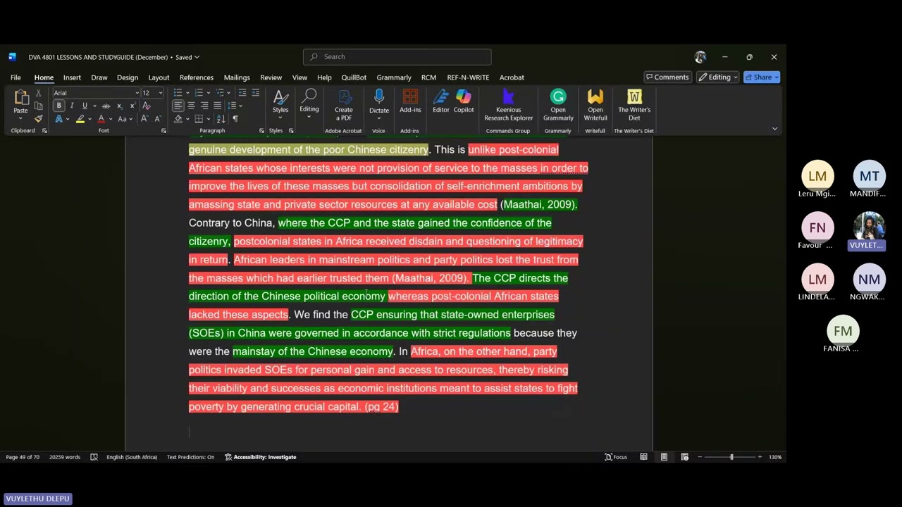Apply strikethrough formatting
Image resolution: width=902 pixels, height=507 pixels.
106,106
